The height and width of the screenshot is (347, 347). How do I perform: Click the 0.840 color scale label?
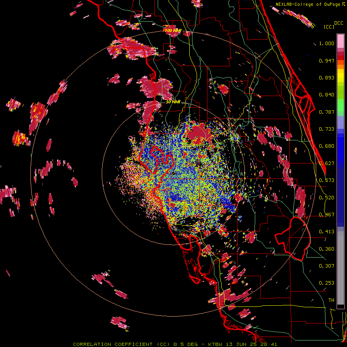[x=327, y=95]
